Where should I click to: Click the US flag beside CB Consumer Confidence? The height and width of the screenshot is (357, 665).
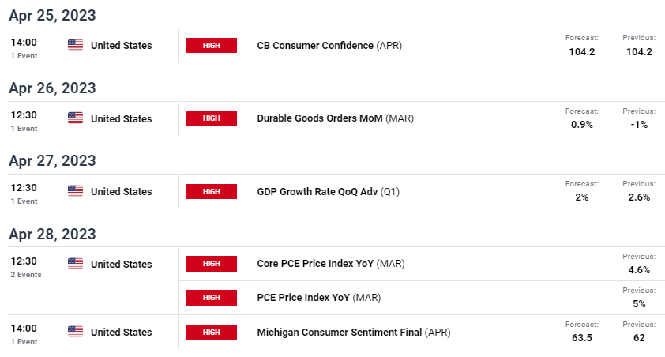coord(76,45)
